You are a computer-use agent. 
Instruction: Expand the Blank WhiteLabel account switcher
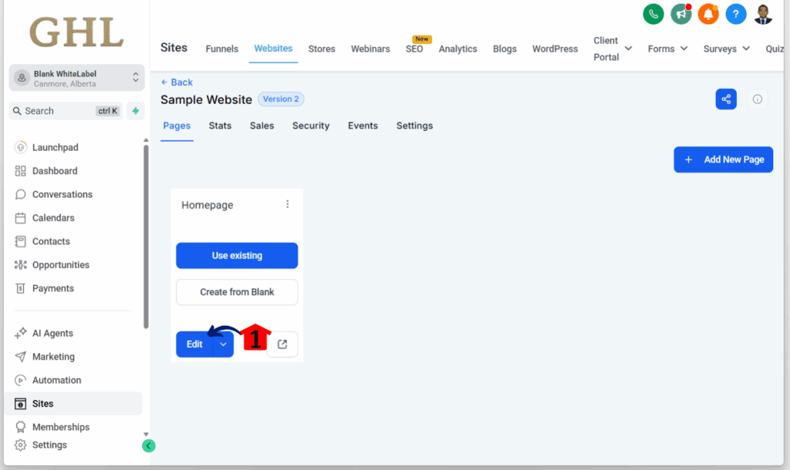76,78
